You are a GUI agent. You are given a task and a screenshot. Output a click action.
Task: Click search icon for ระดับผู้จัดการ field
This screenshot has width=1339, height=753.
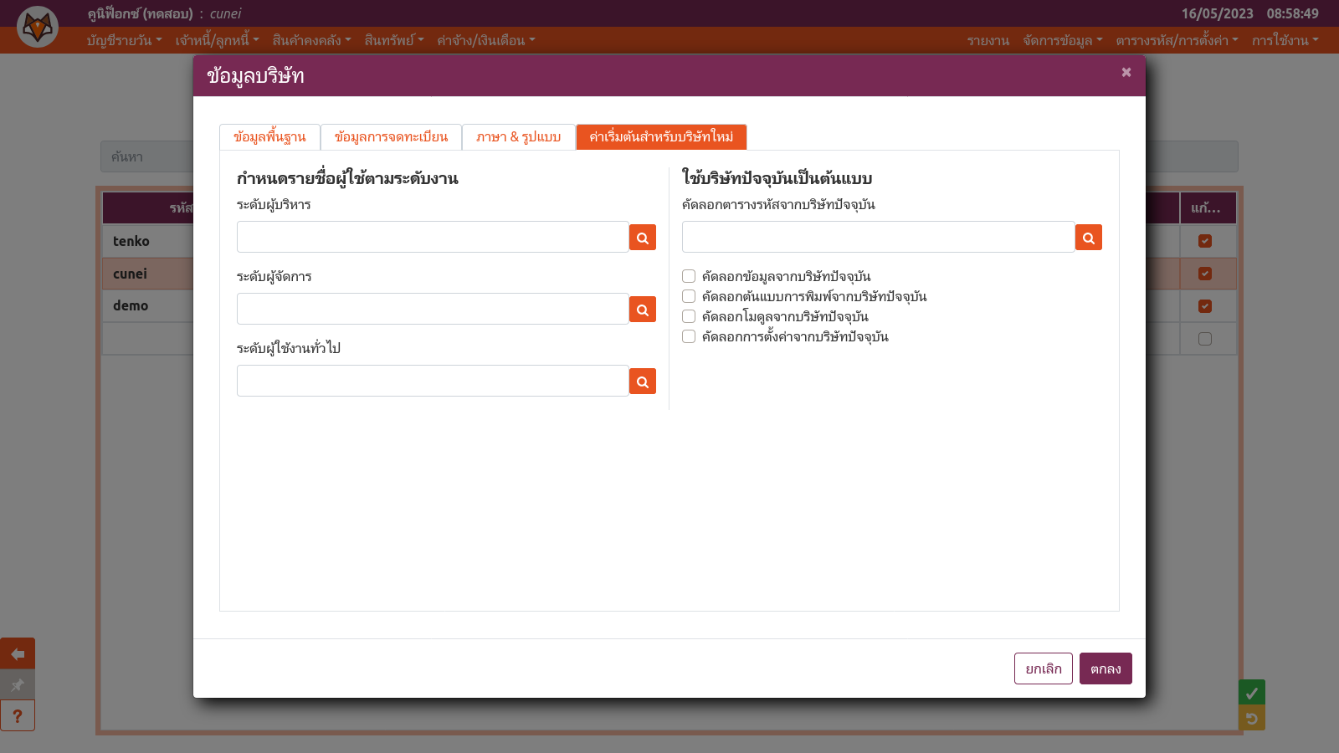[642, 310]
